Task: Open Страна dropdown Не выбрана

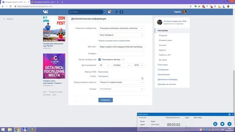Action: pos(121,89)
